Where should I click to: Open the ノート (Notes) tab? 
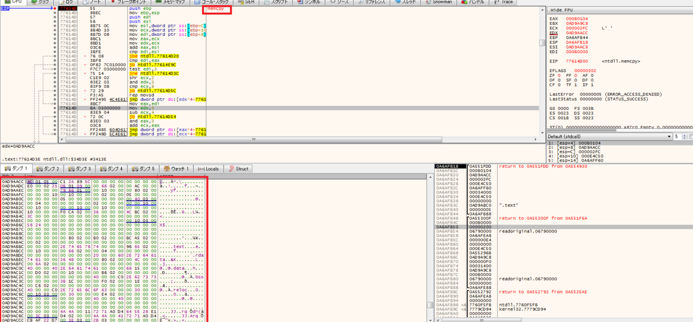point(91,2)
